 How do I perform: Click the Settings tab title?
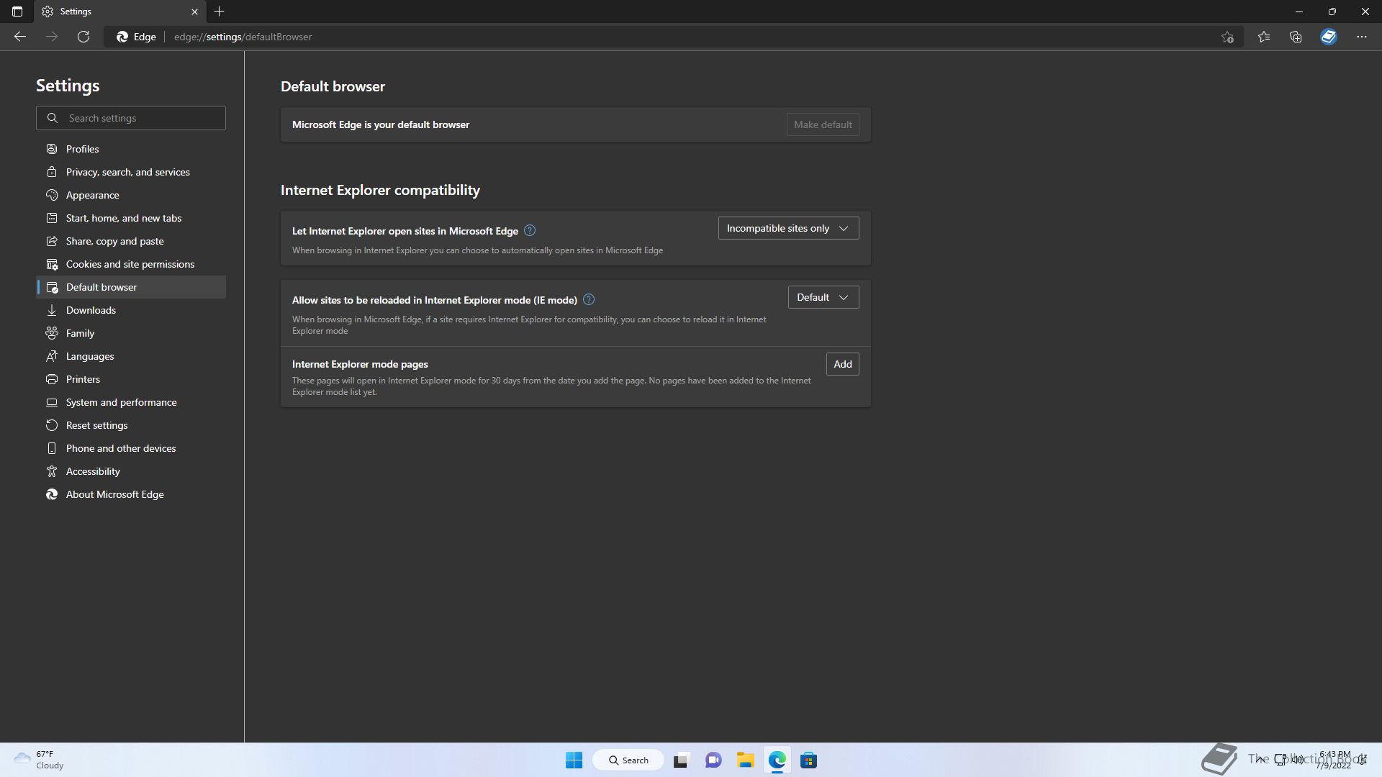click(x=76, y=12)
